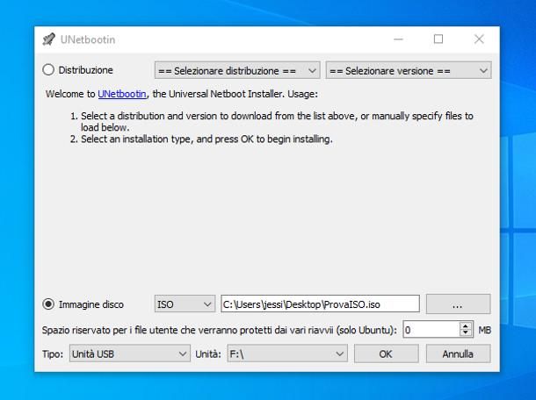
Task: Open the Unità F:\ drive dropdown
Action: pyautogui.click(x=287, y=354)
